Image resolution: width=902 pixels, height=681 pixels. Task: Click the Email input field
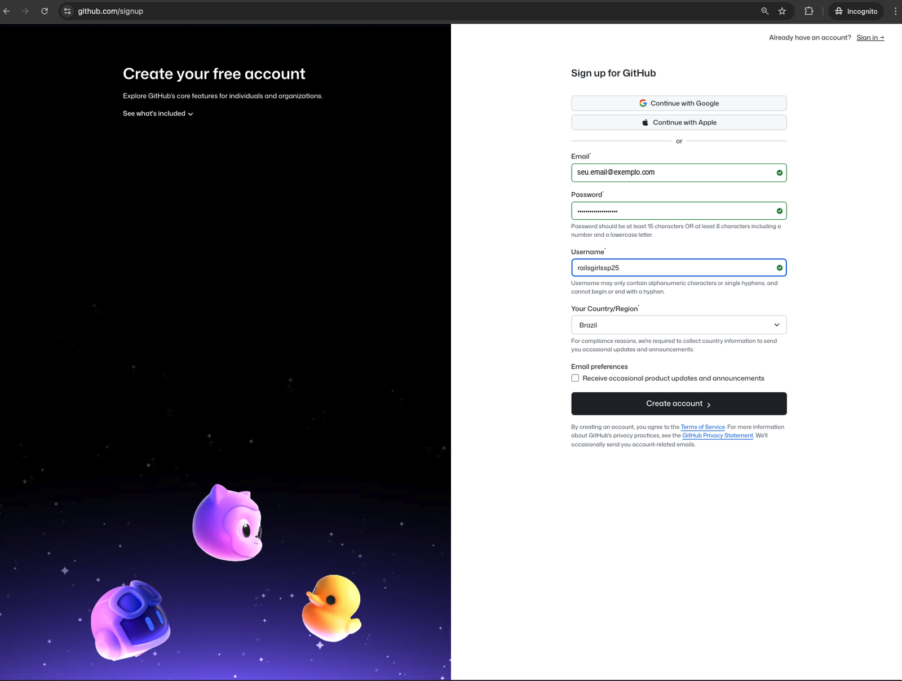(x=679, y=173)
